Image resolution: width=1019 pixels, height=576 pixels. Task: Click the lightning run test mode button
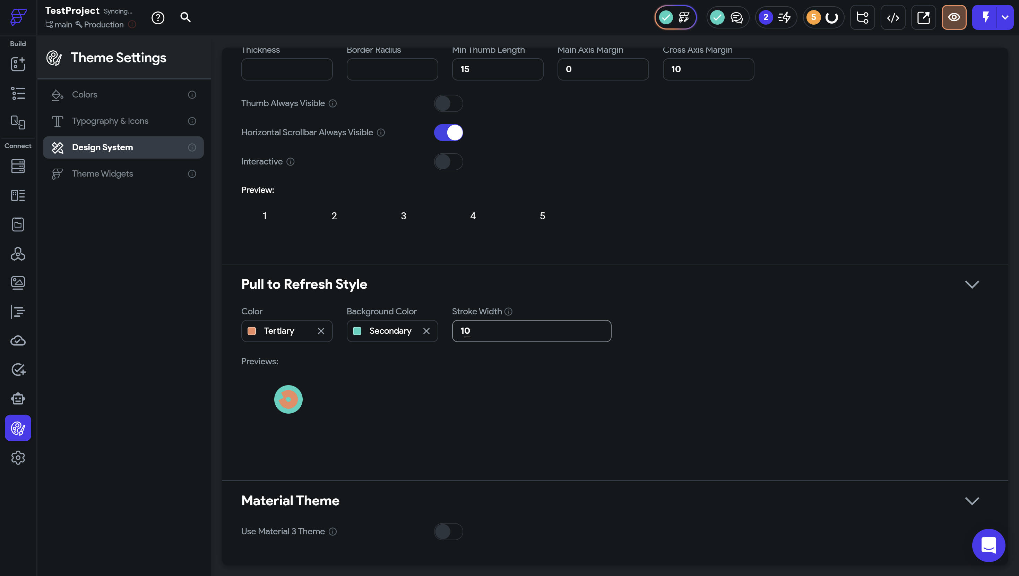pos(985,17)
